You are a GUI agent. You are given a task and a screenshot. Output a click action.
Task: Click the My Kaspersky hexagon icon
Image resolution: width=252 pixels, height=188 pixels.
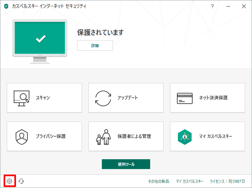(185, 137)
